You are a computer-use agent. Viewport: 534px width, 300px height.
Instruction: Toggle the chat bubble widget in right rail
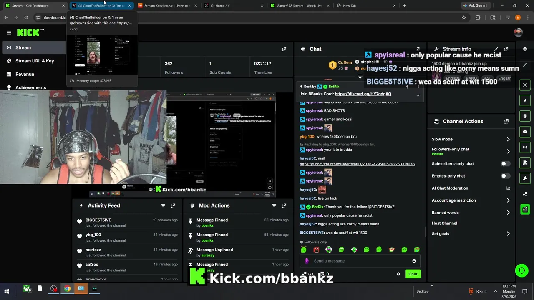[x=525, y=132]
